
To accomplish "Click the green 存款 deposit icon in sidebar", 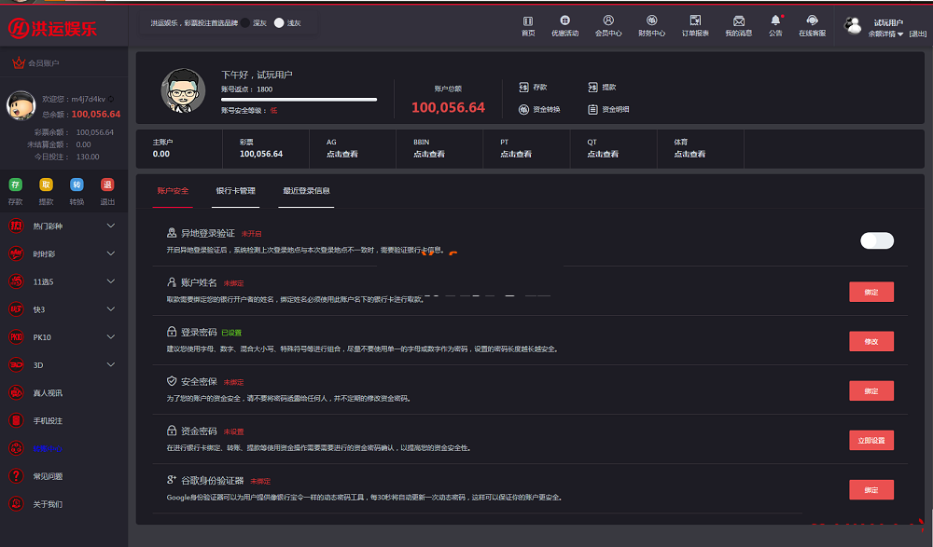I will coord(16,185).
